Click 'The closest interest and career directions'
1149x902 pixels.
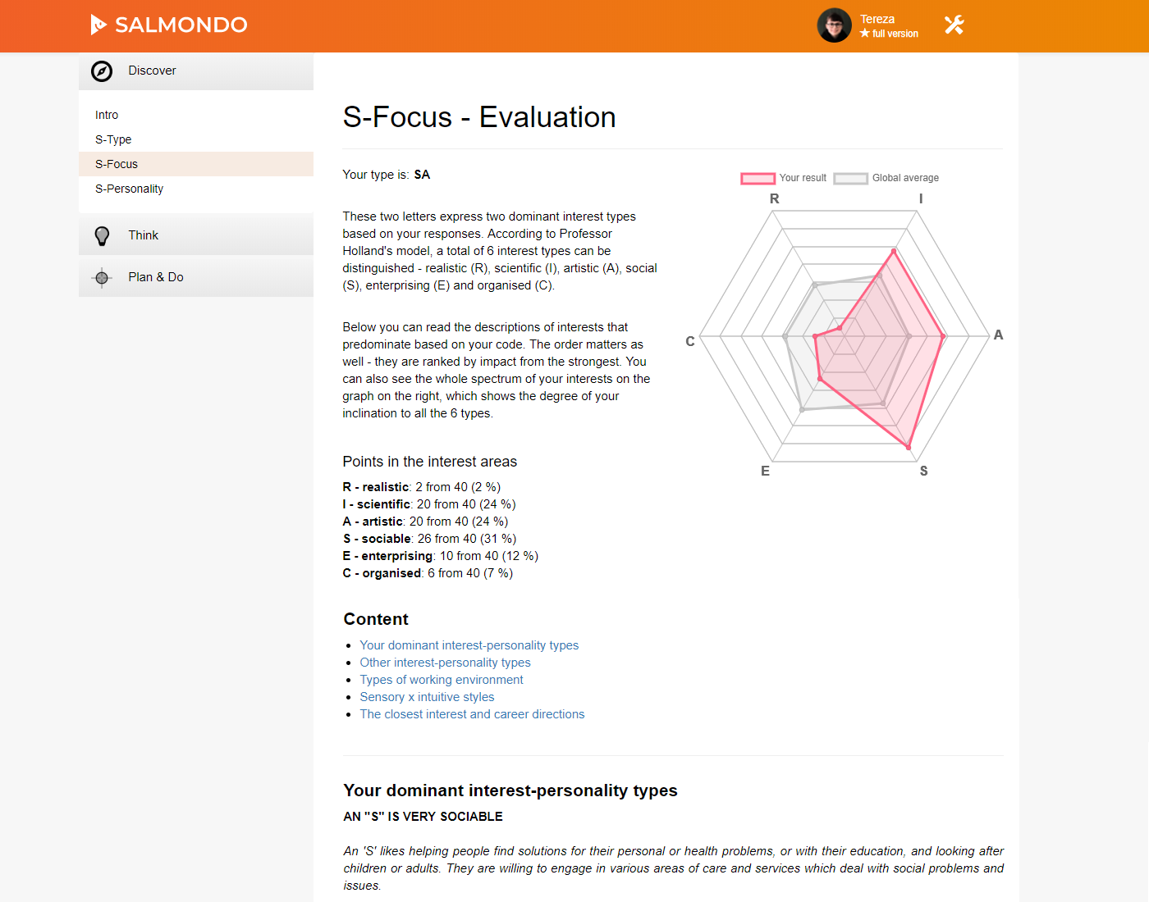pos(472,714)
